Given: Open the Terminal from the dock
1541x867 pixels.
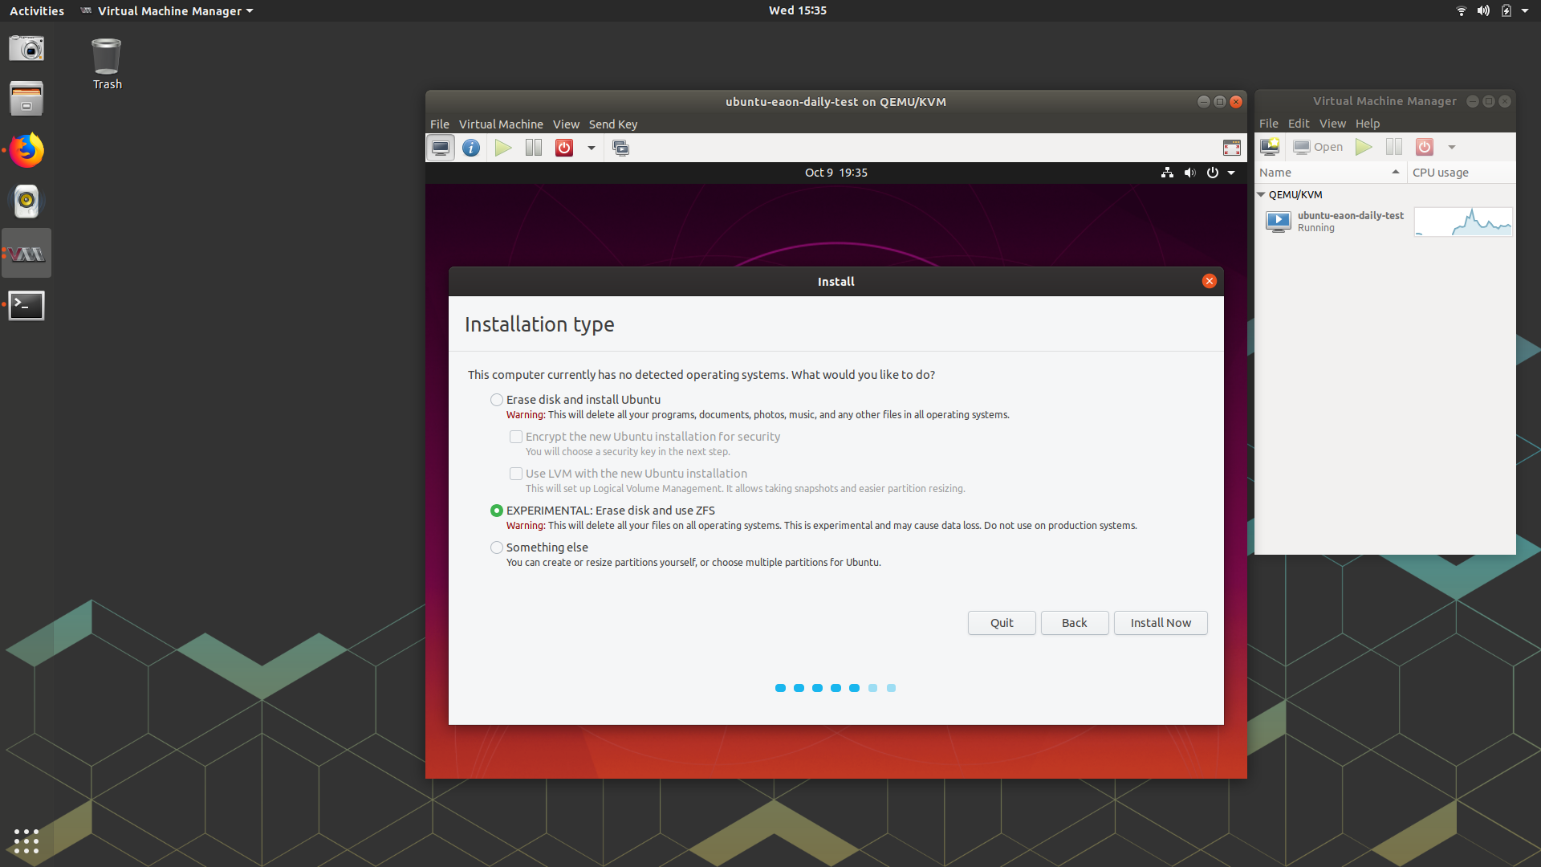Looking at the screenshot, I should [26, 305].
